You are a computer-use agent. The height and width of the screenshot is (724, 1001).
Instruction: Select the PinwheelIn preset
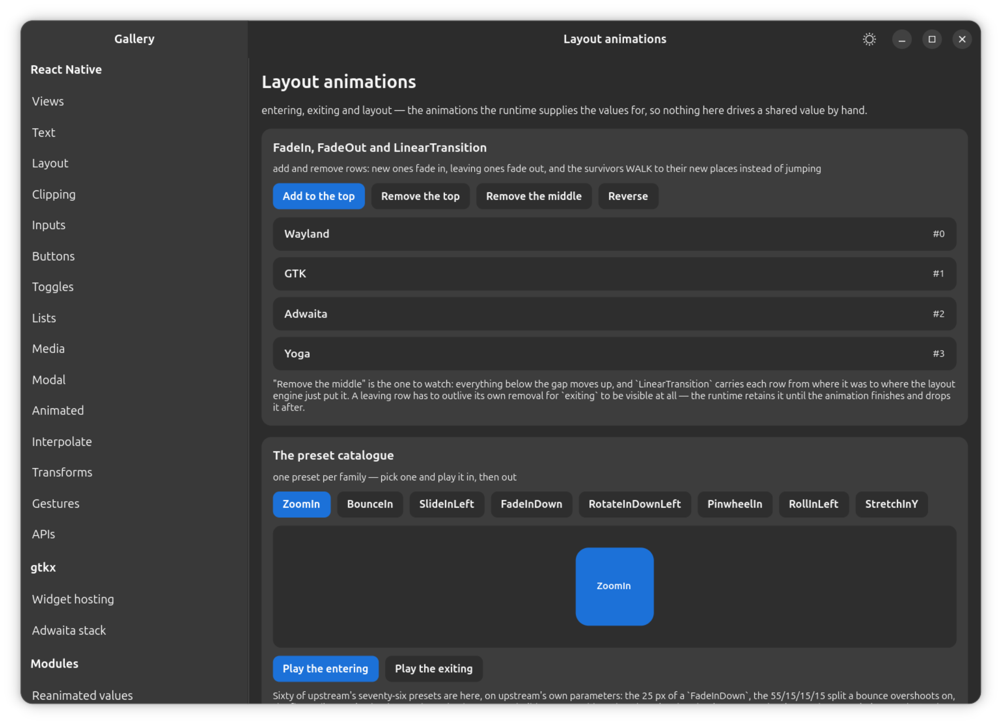[735, 504]
